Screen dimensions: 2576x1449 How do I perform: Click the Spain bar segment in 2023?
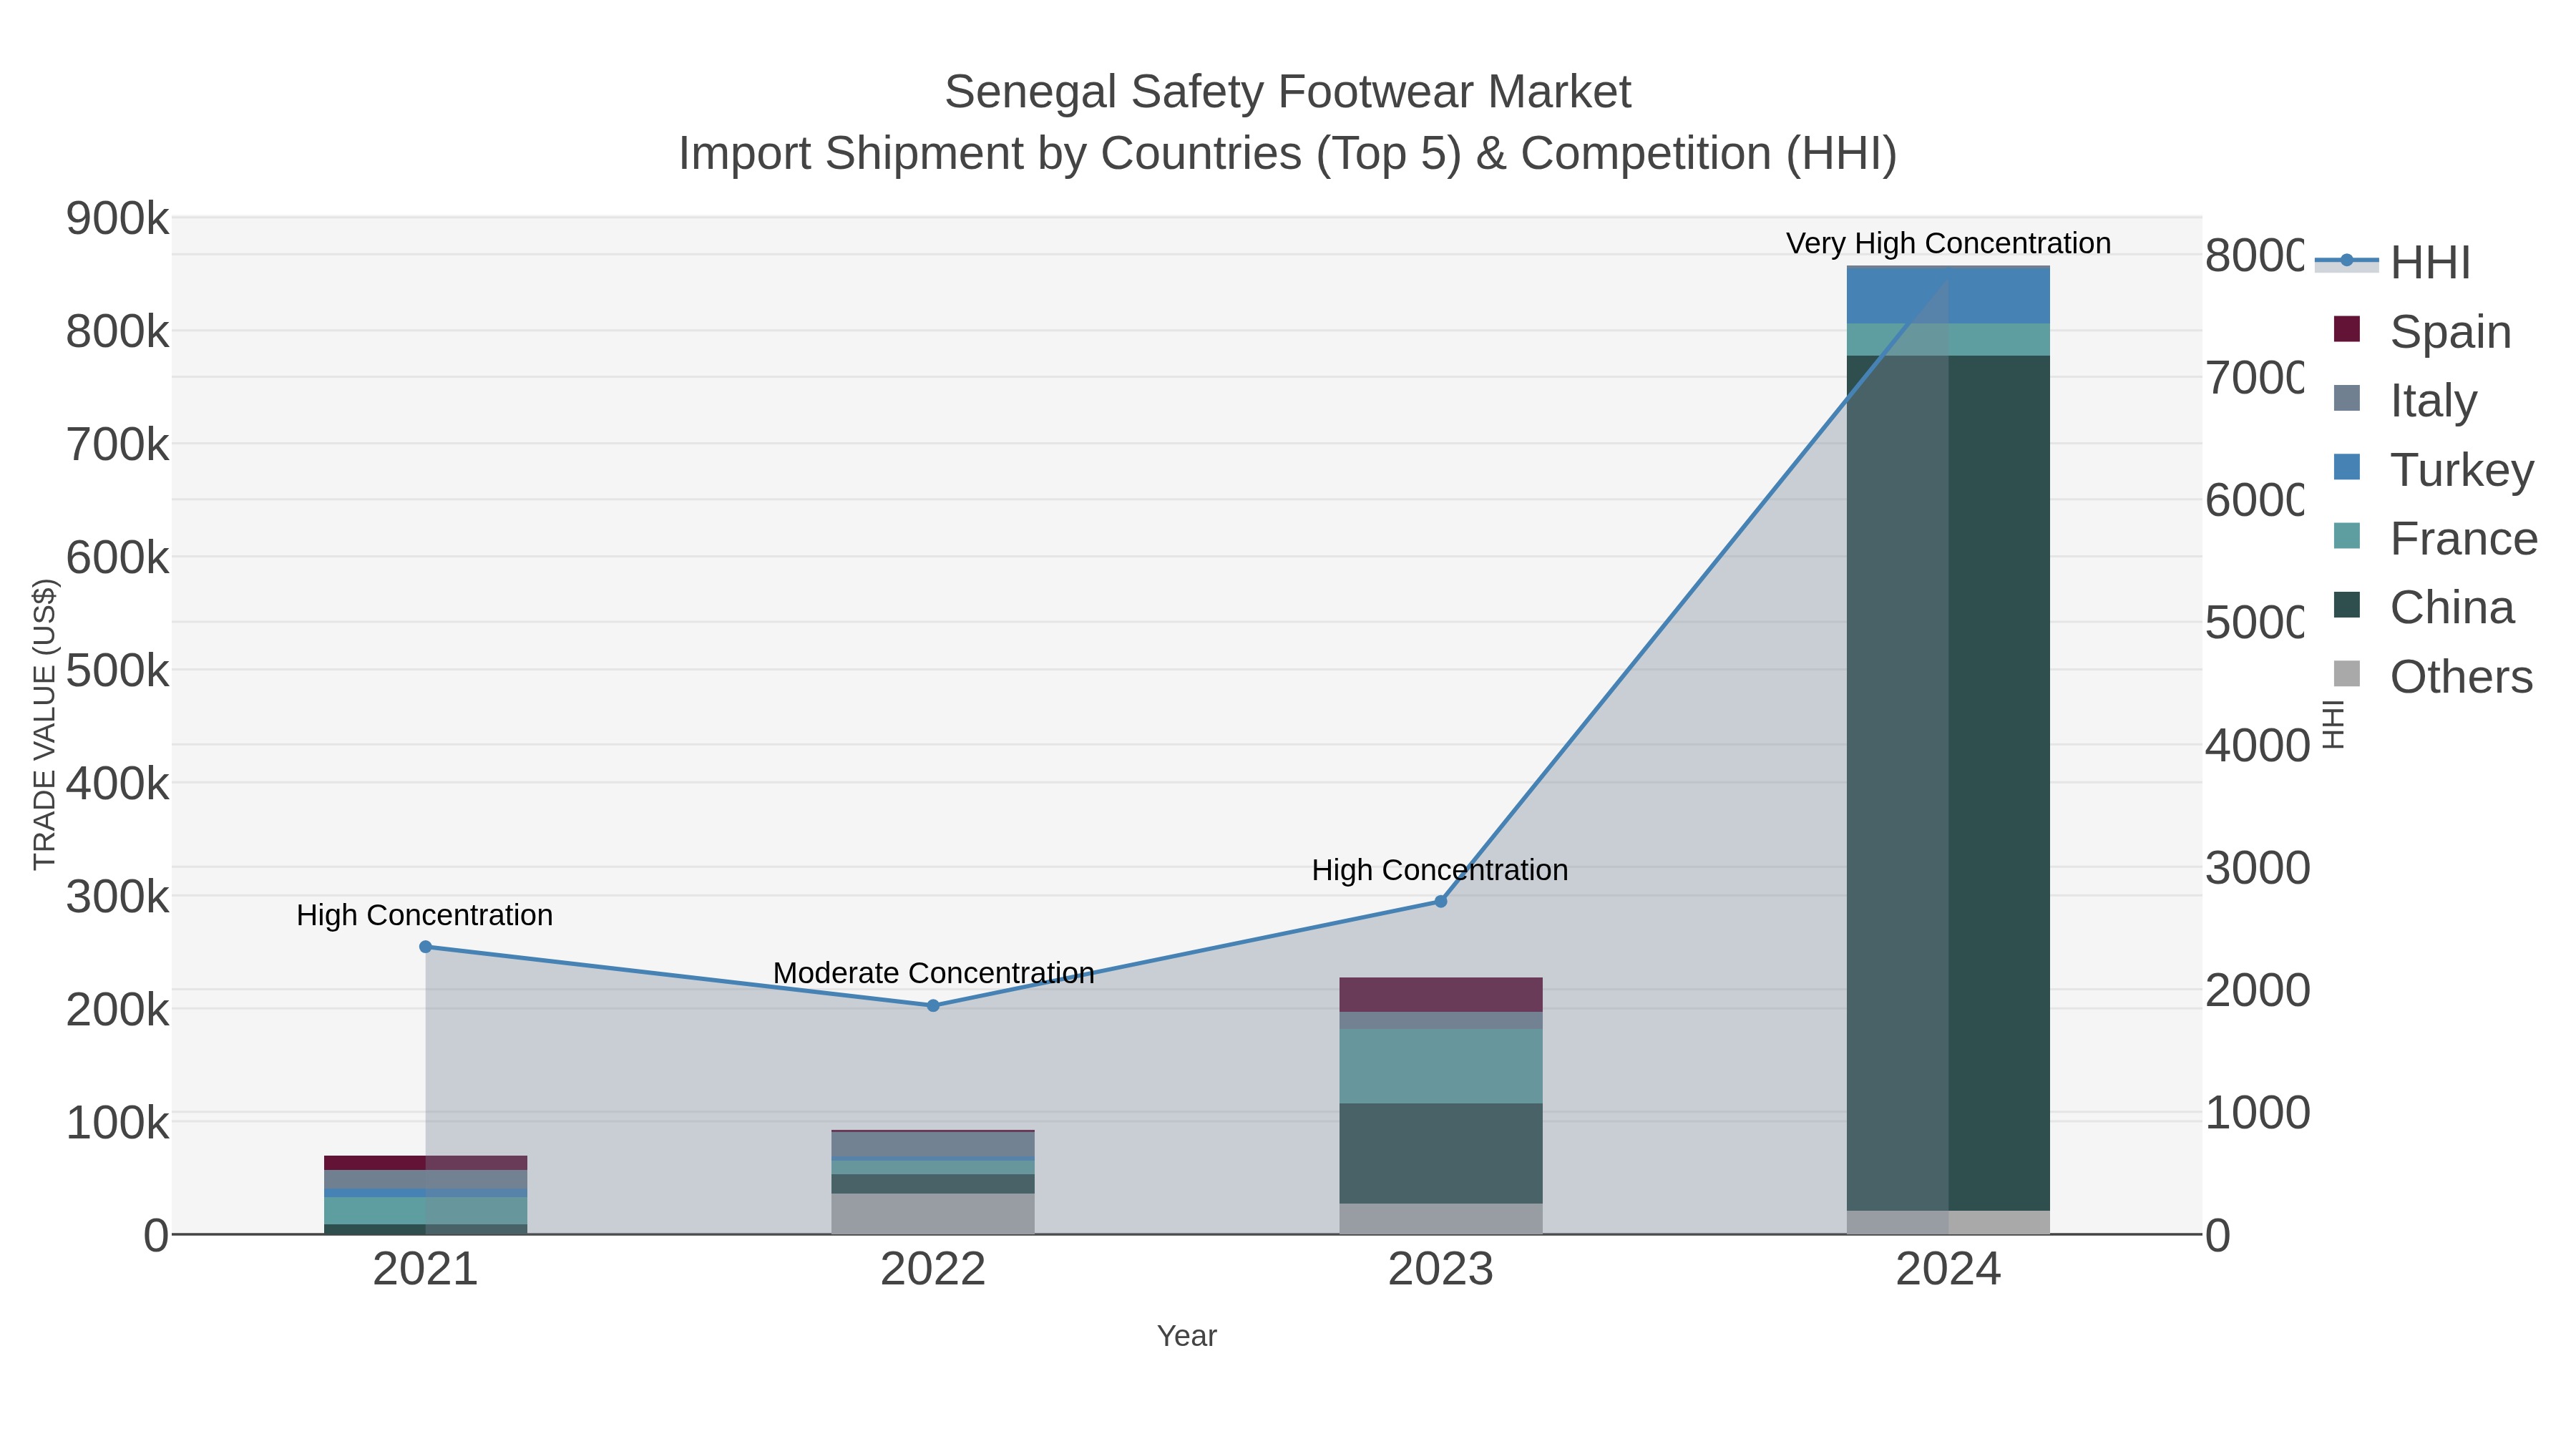click(x=1441, y=994)
